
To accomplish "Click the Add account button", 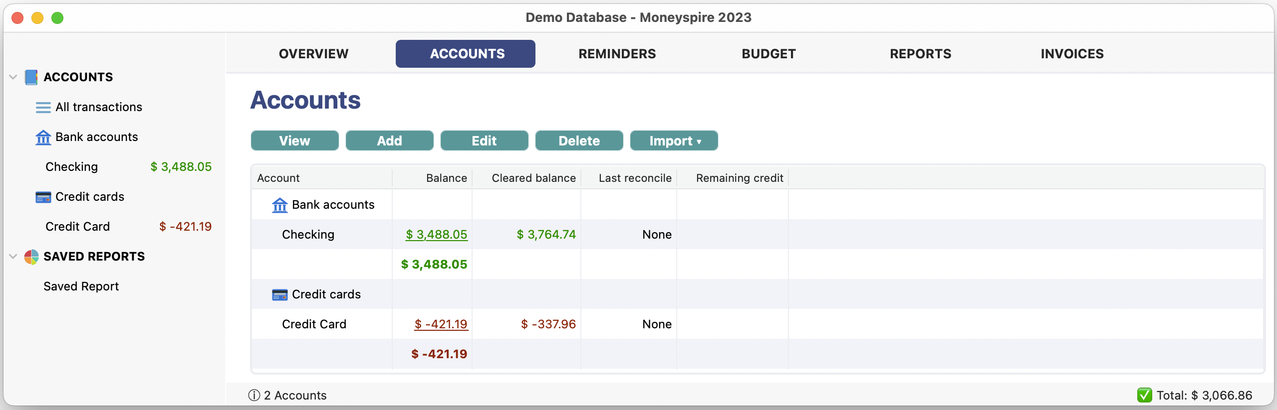I will click(x=390, y=140).
